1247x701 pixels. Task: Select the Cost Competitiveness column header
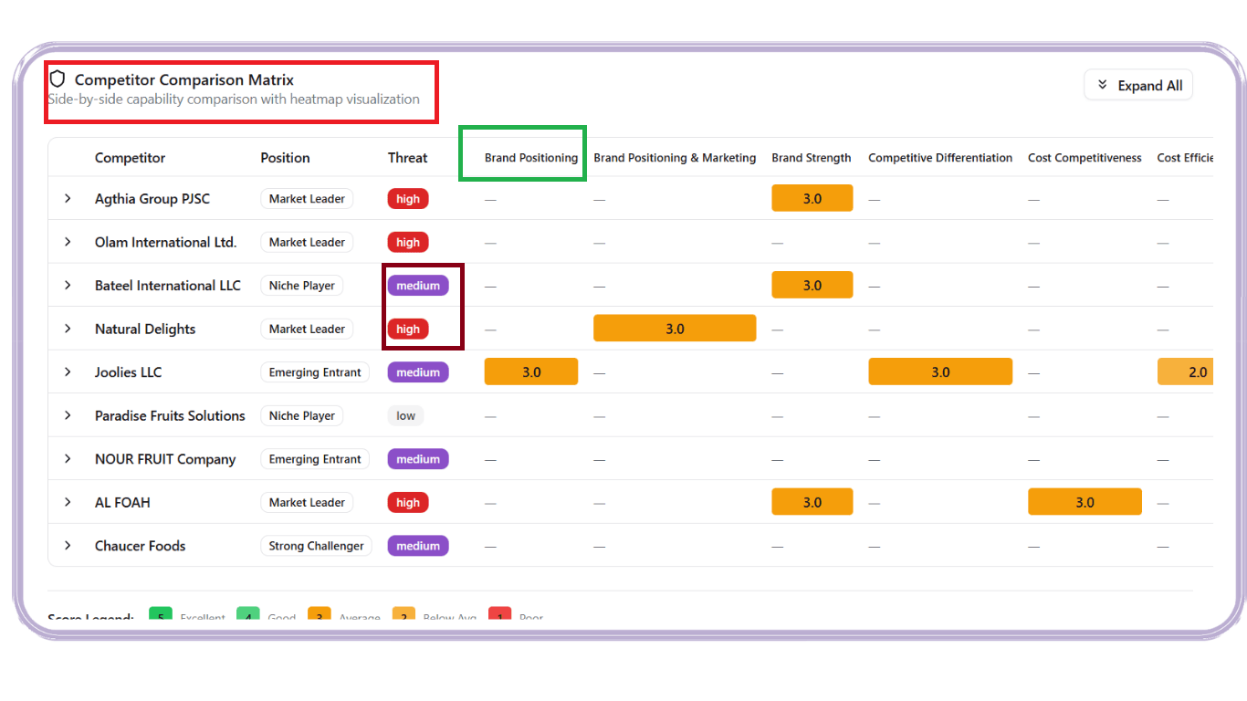[1085, 158]
